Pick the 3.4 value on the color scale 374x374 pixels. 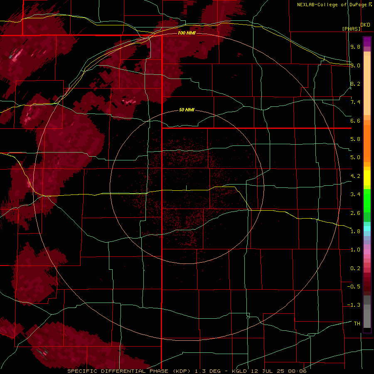355,194
